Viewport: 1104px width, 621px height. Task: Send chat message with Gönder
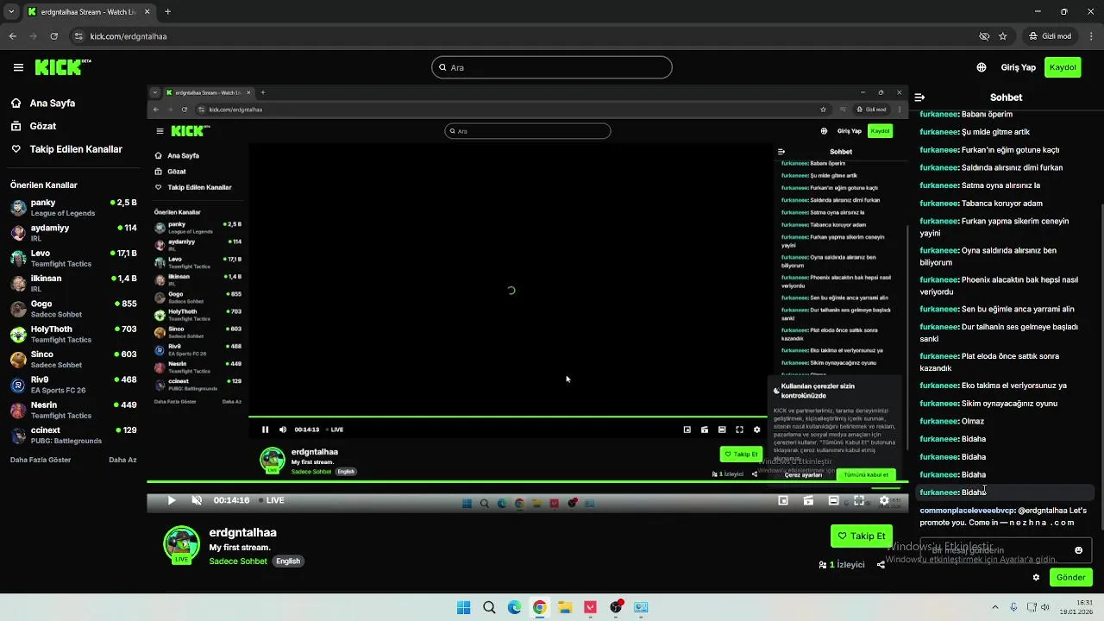click(1071, 578)
